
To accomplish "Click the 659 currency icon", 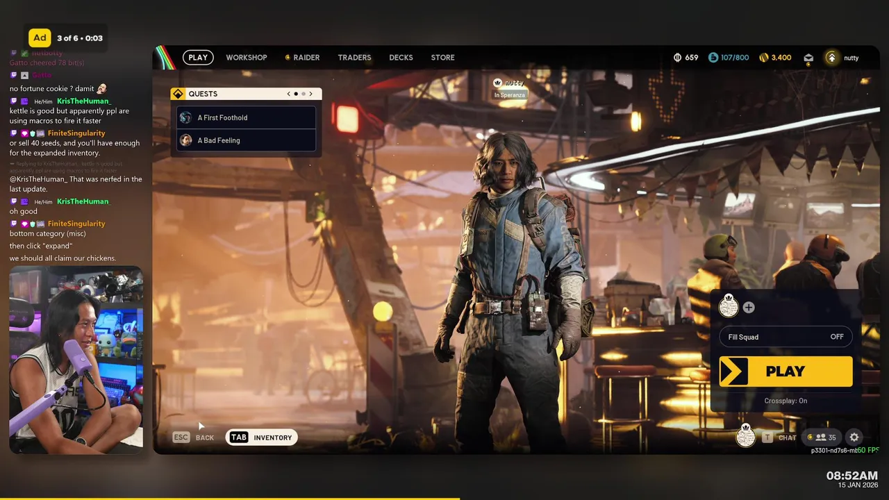I will 678,58.
